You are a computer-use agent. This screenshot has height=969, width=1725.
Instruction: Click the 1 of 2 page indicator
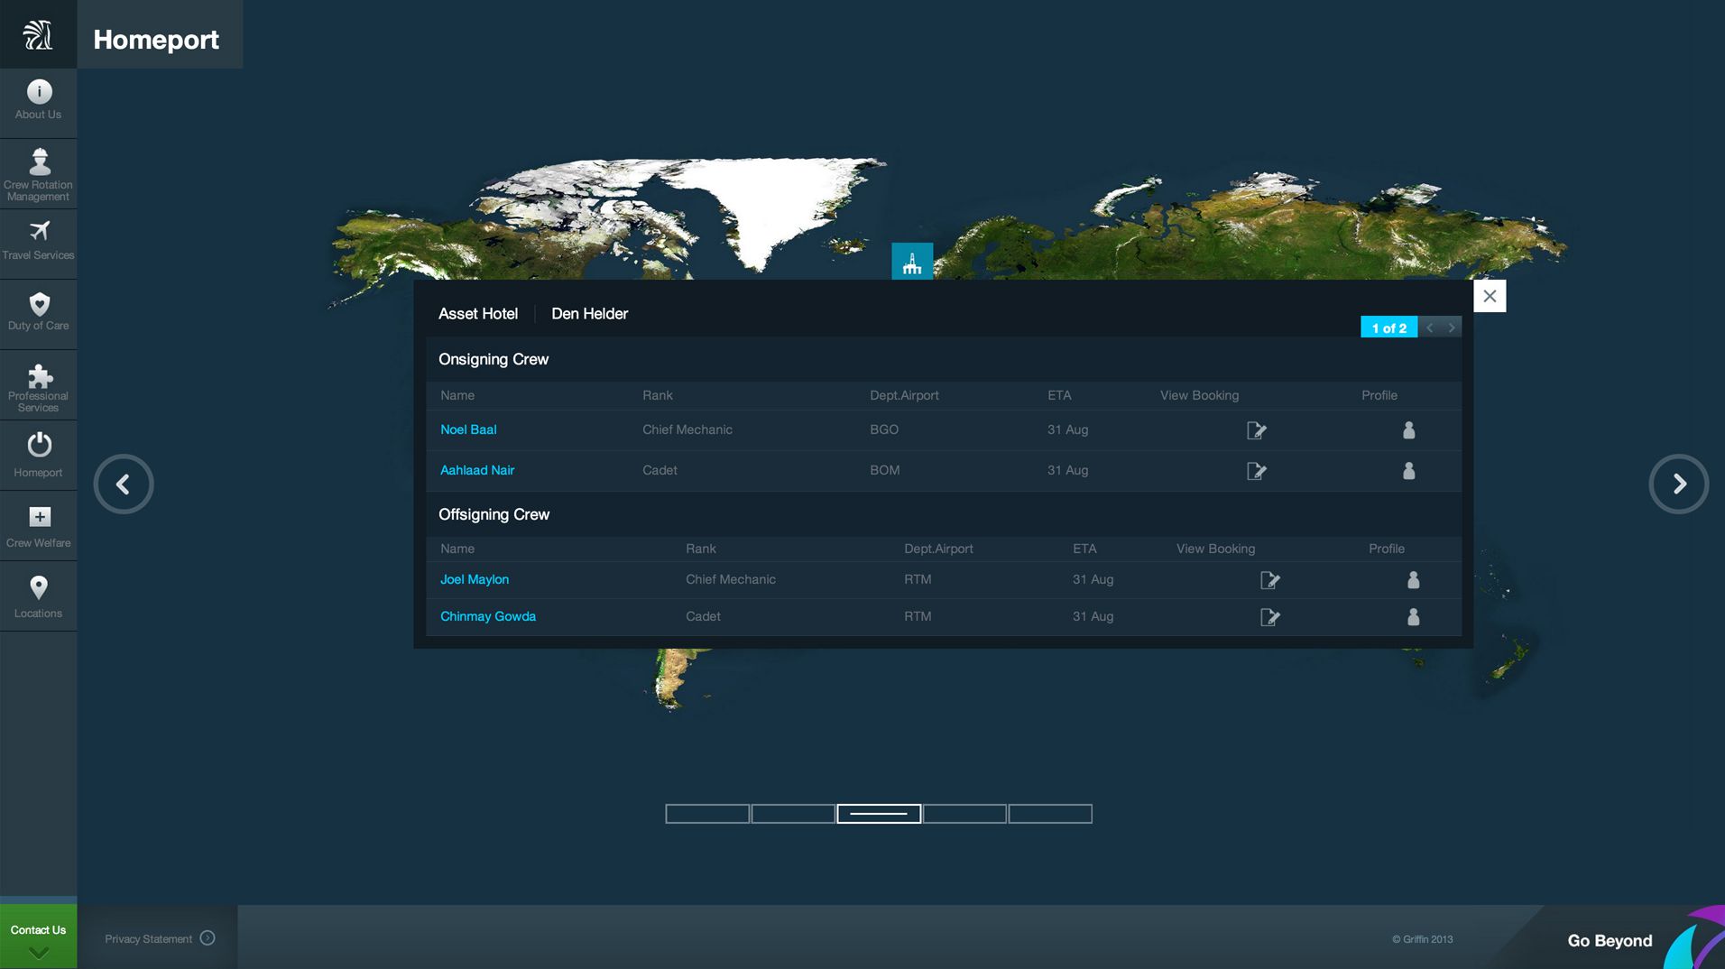[1388, 328]
